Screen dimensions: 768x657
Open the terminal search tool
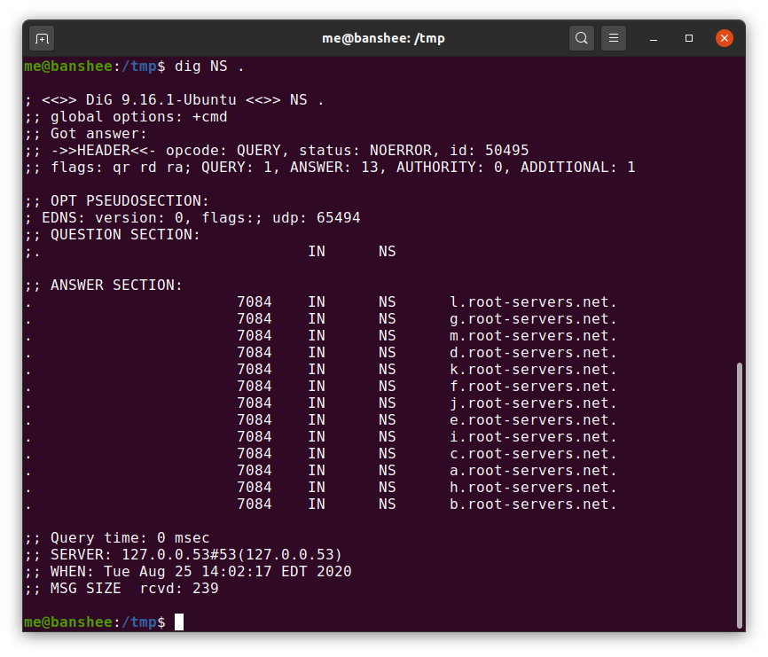pos(582,38)
